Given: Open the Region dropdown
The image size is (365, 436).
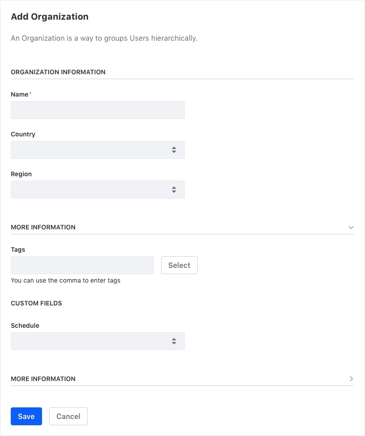Looking at the screenshot, I should [98, 190].
